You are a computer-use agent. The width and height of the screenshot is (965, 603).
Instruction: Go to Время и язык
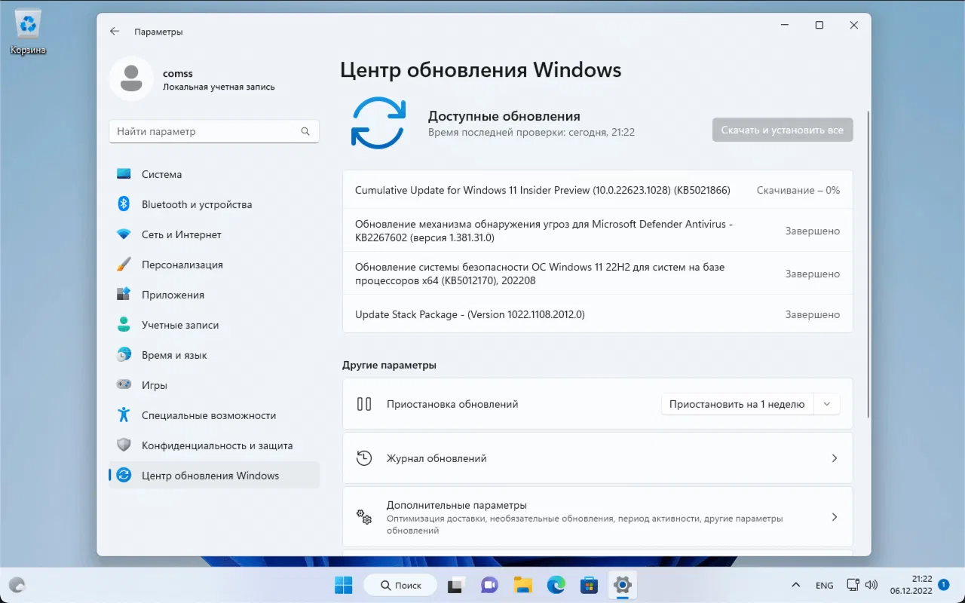(x=214, y=355)
